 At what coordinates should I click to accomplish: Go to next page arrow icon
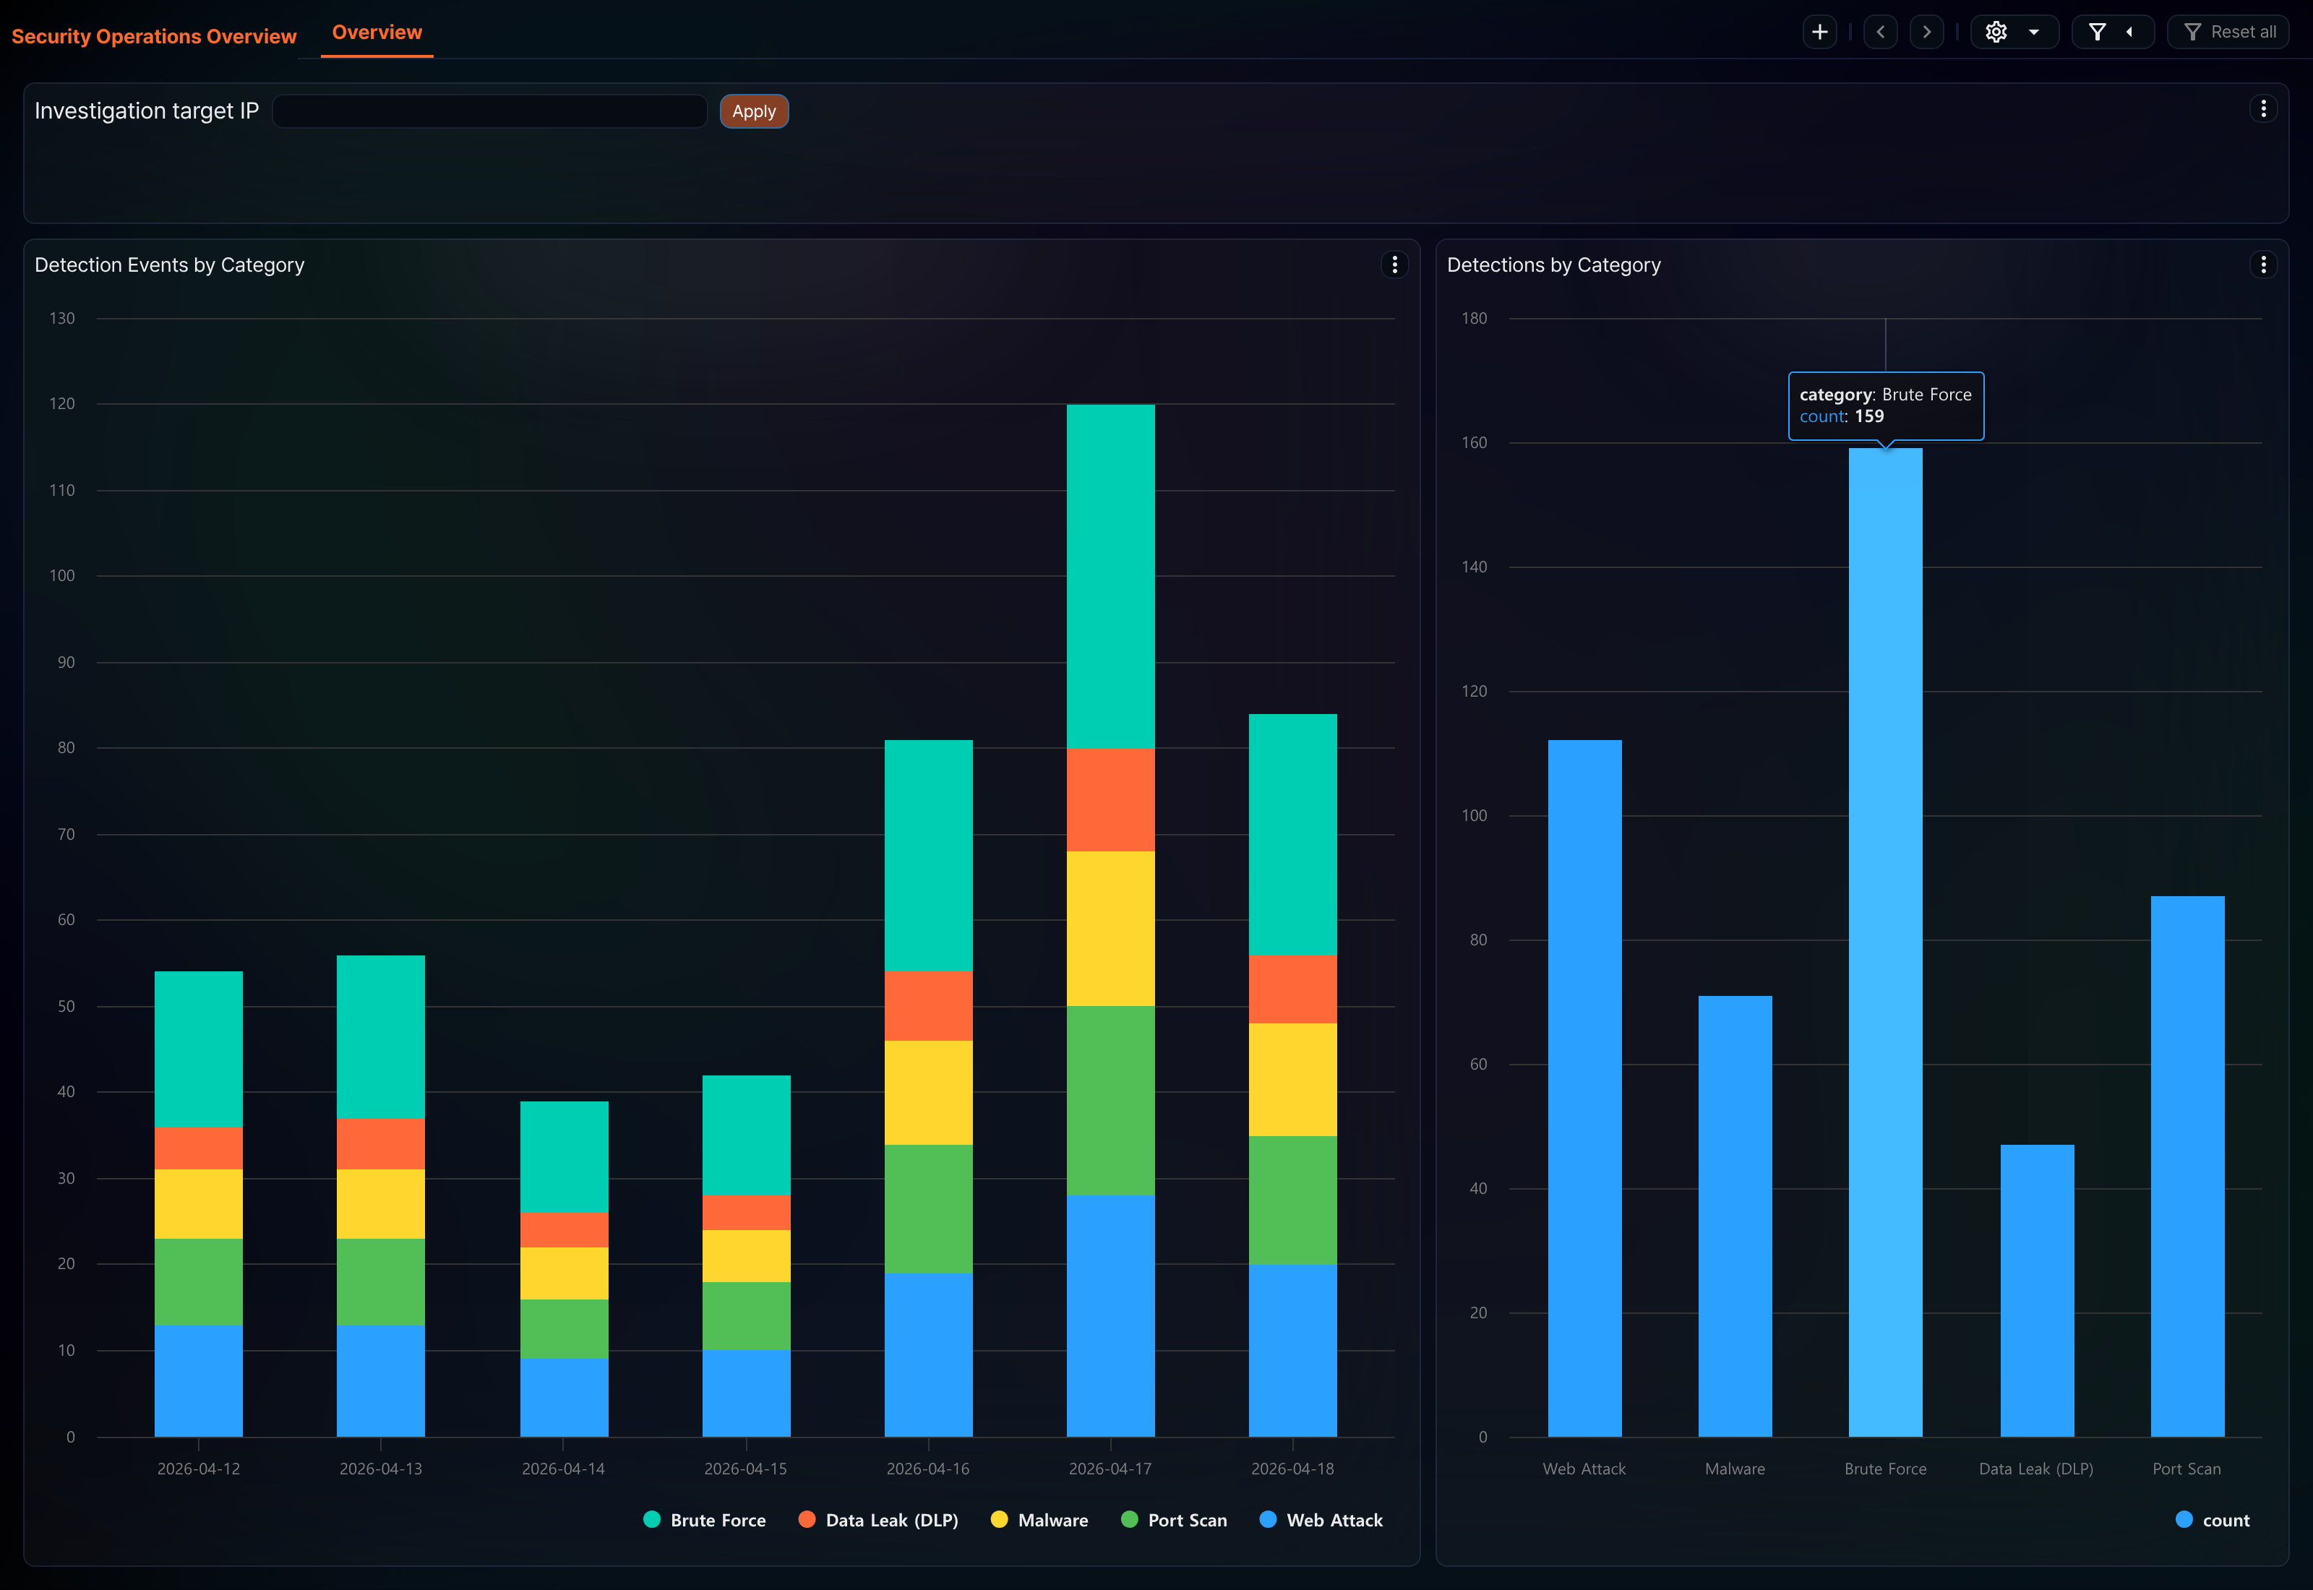(x=1926, y=32)
